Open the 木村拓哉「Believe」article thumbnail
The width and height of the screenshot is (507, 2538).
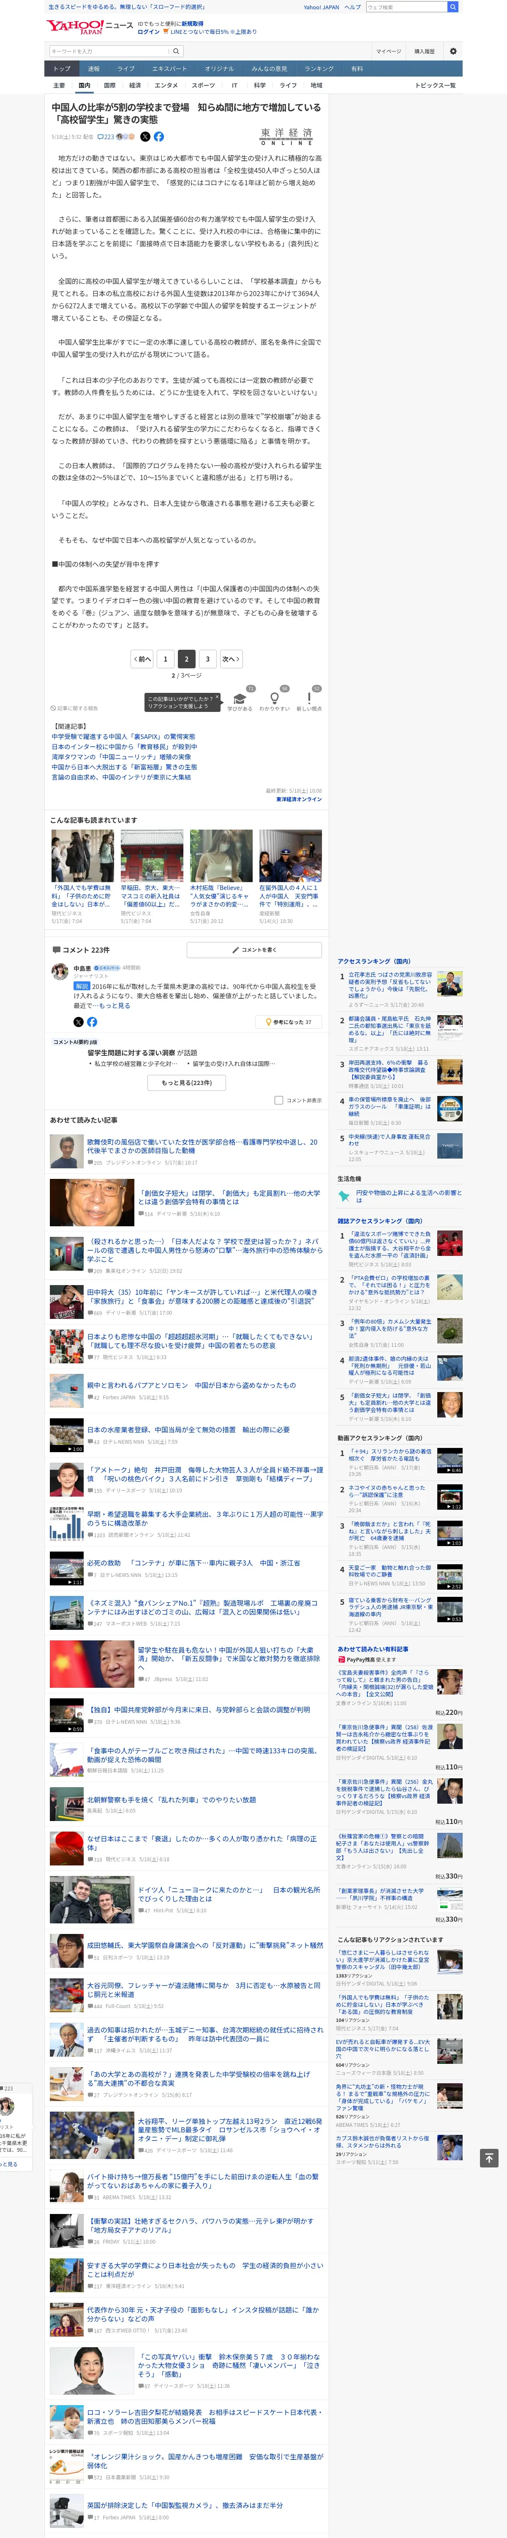[221, 855]
